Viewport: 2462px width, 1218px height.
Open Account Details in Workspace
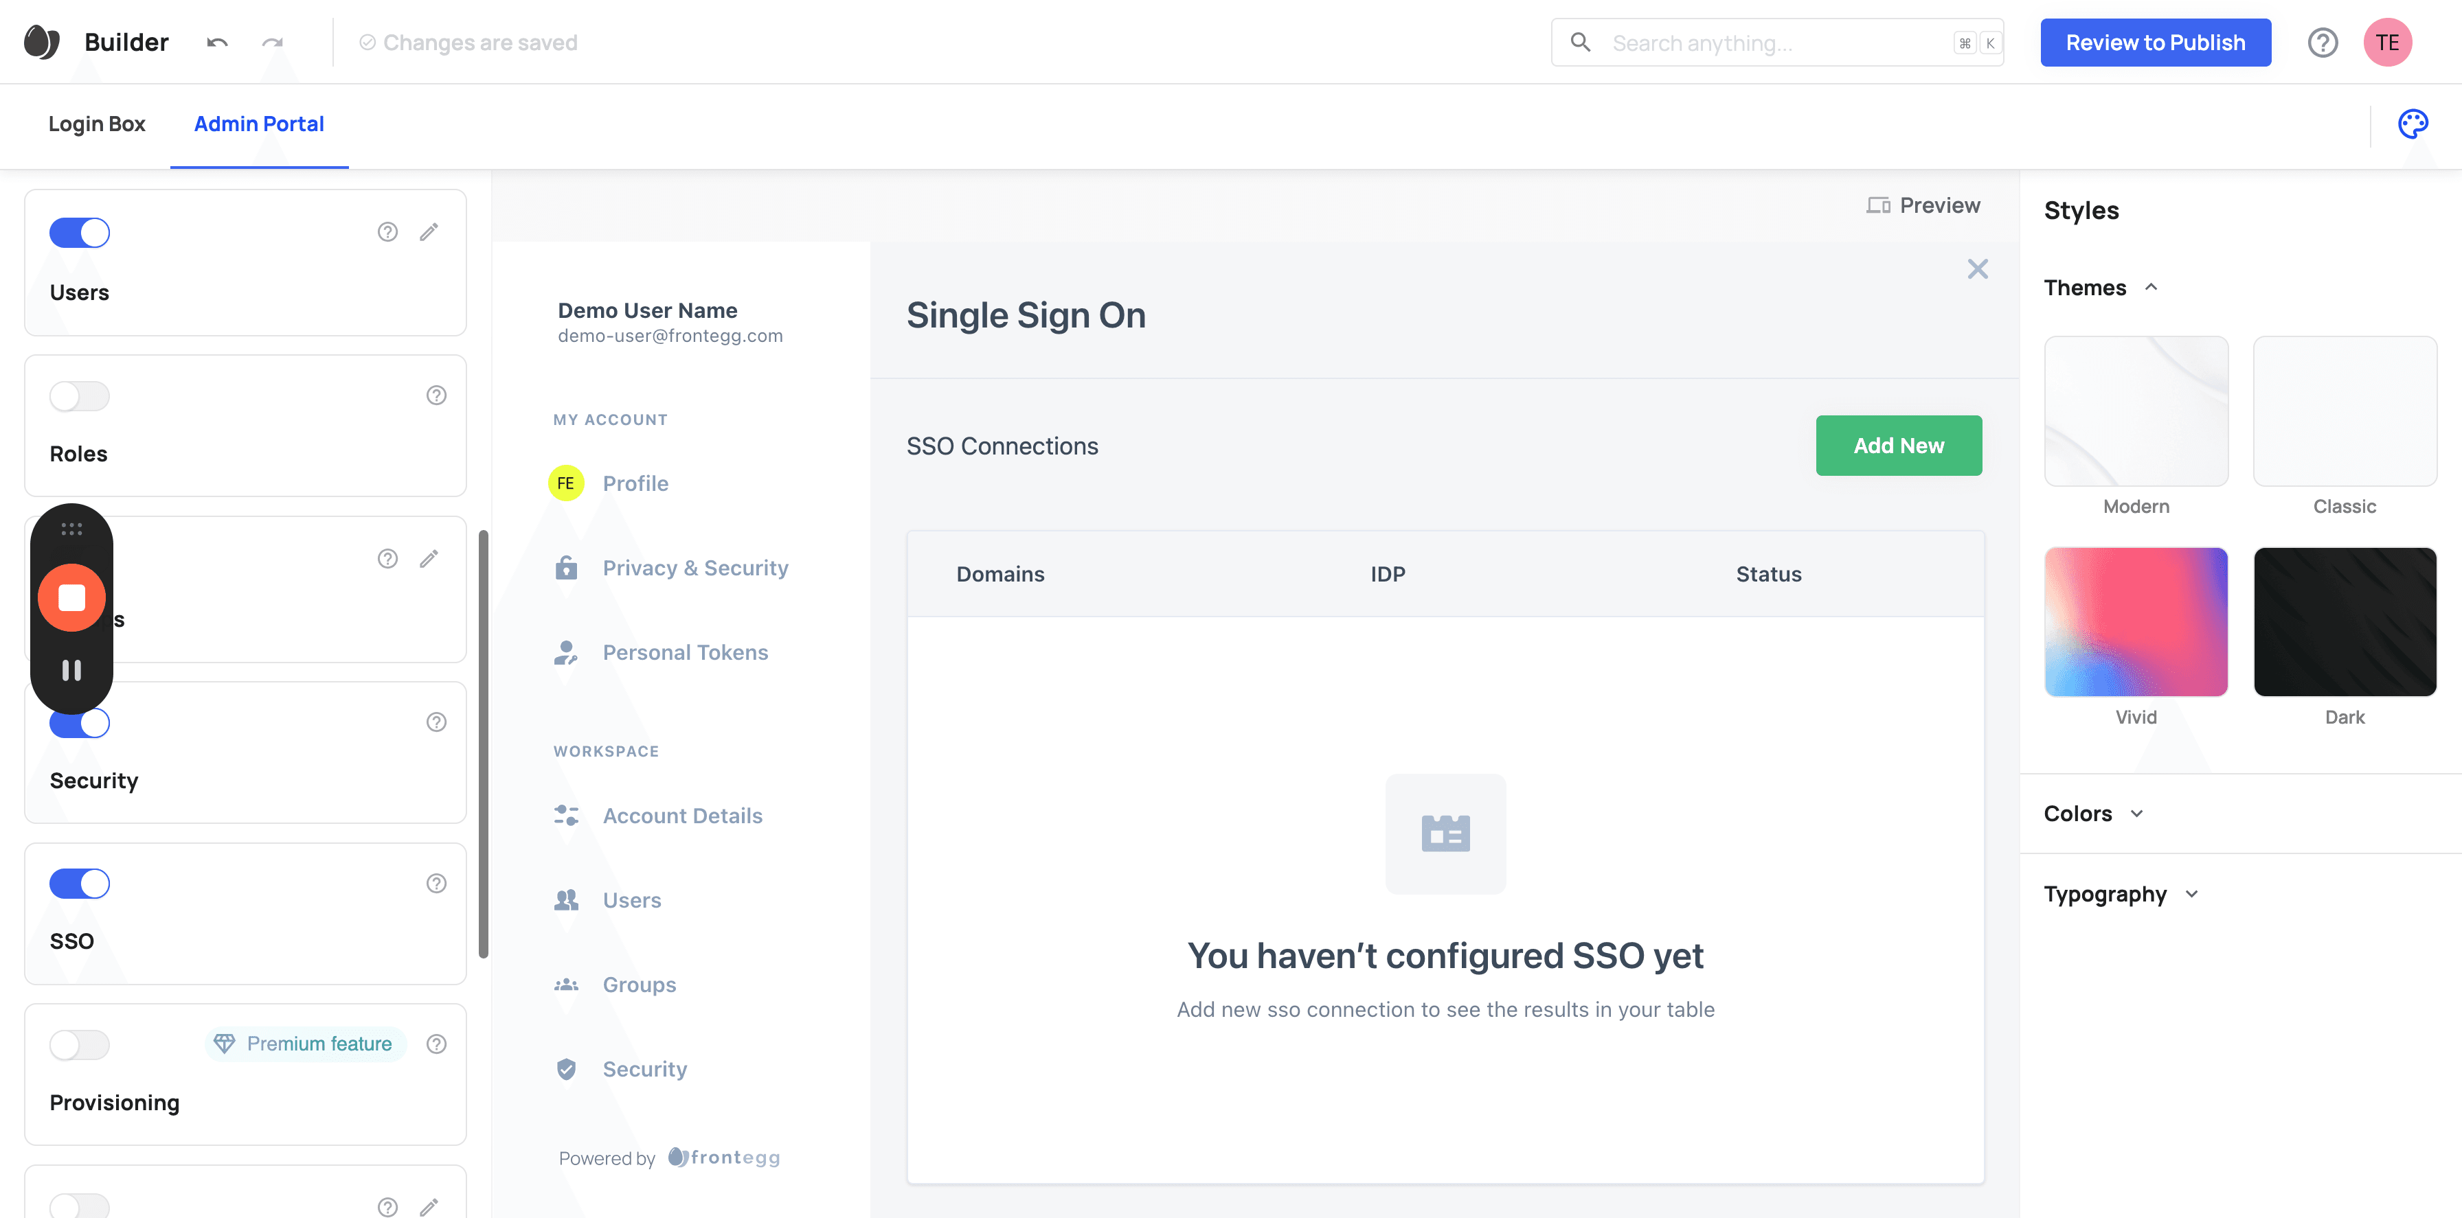pos(681,815)
